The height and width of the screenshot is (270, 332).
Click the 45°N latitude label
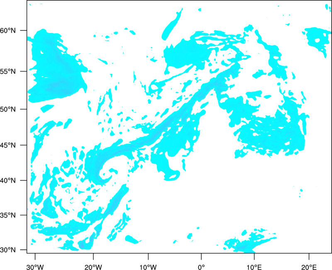(x=8, y=145)
